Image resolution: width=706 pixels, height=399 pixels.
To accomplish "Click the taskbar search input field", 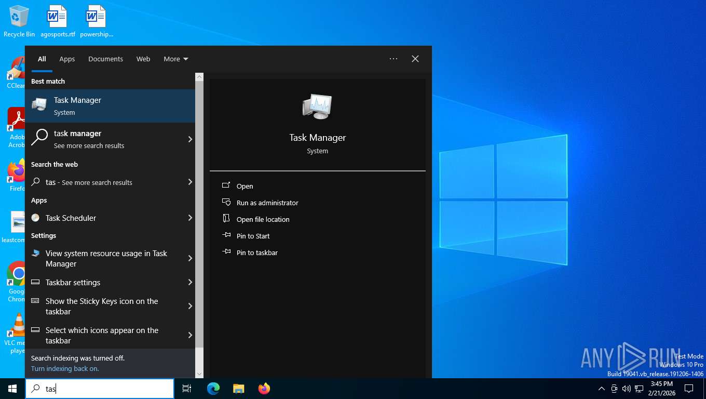I will click(100, 389).
